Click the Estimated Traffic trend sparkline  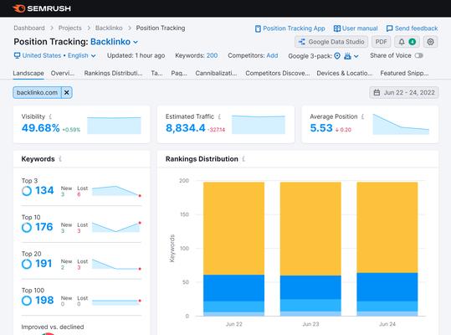pos(259,125)
